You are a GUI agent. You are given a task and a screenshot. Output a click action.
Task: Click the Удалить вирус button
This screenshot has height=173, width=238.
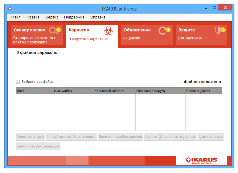point(210,137)
